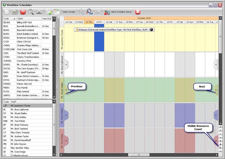Select Mr. Geoff Eastman client row
This screenshot has height=159, width=225.
27,73
